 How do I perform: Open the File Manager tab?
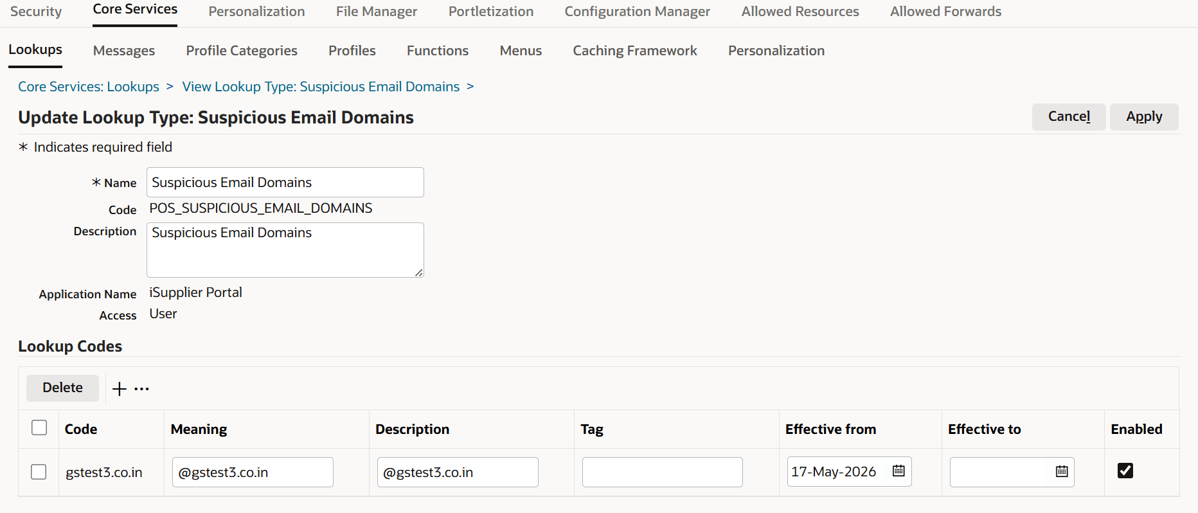377,12
